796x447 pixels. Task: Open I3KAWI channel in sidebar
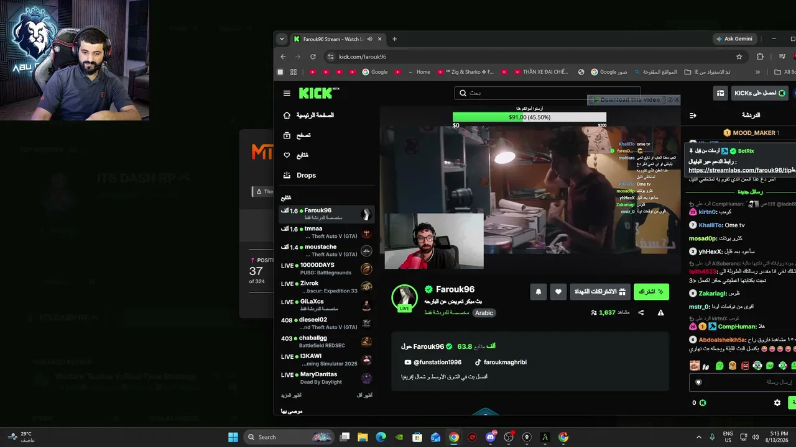(326, 360)
